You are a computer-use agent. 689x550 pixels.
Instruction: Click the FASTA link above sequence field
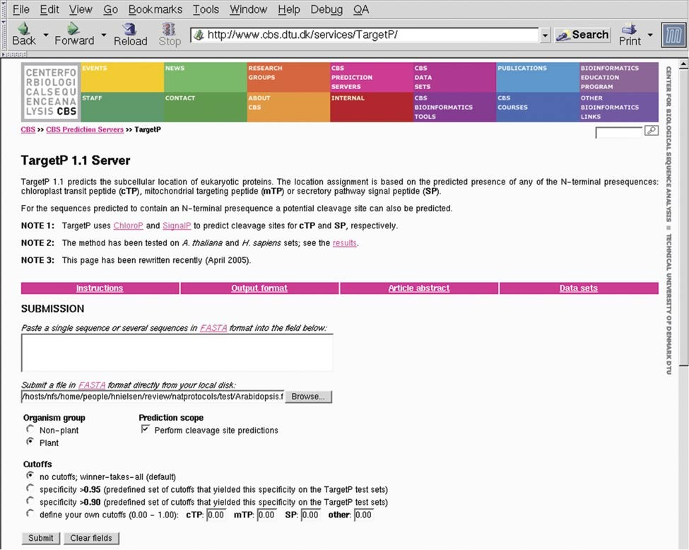213,328
